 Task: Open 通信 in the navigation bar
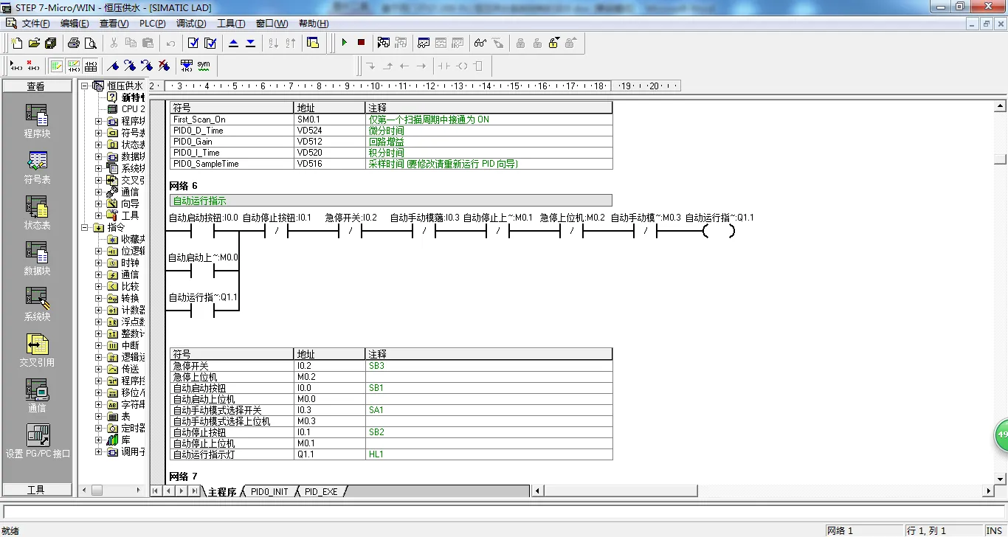37,396
